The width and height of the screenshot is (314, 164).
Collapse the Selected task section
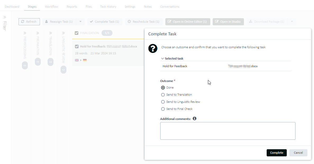coord(162,59)
